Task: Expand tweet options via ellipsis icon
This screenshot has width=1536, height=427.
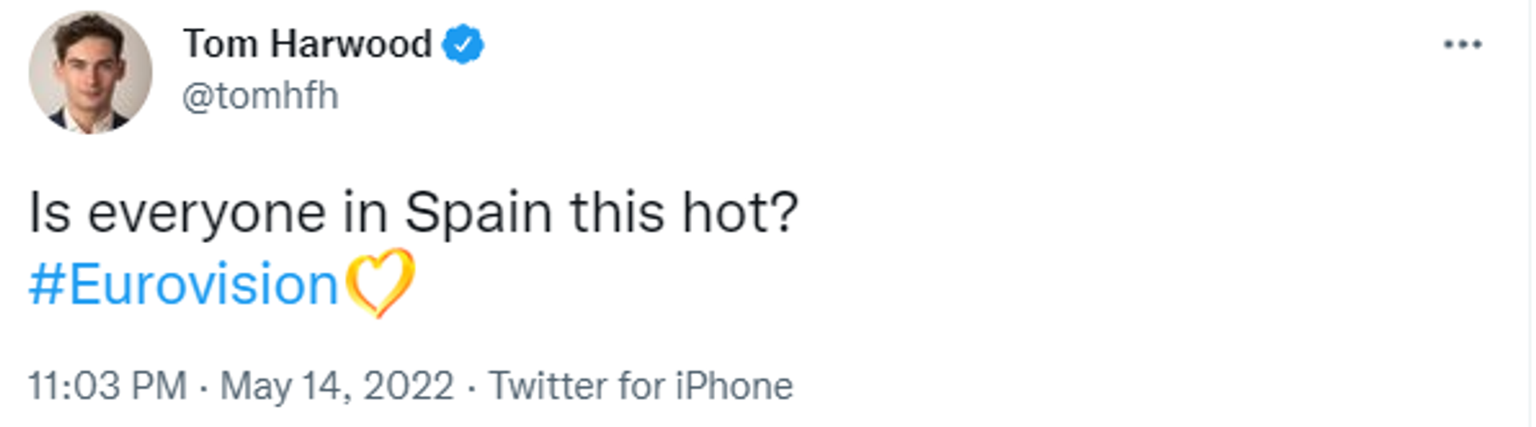Action: [x=1462, y=44]
